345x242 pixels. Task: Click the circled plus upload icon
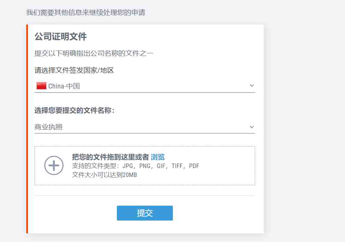tap(54, 166)
